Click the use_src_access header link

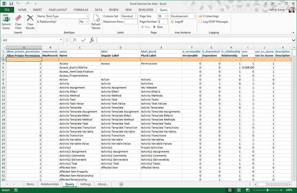click(264, 51)
